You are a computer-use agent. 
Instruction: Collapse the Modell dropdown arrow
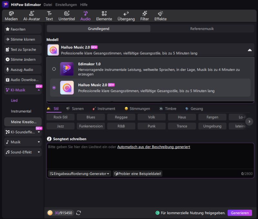point(249,50)
